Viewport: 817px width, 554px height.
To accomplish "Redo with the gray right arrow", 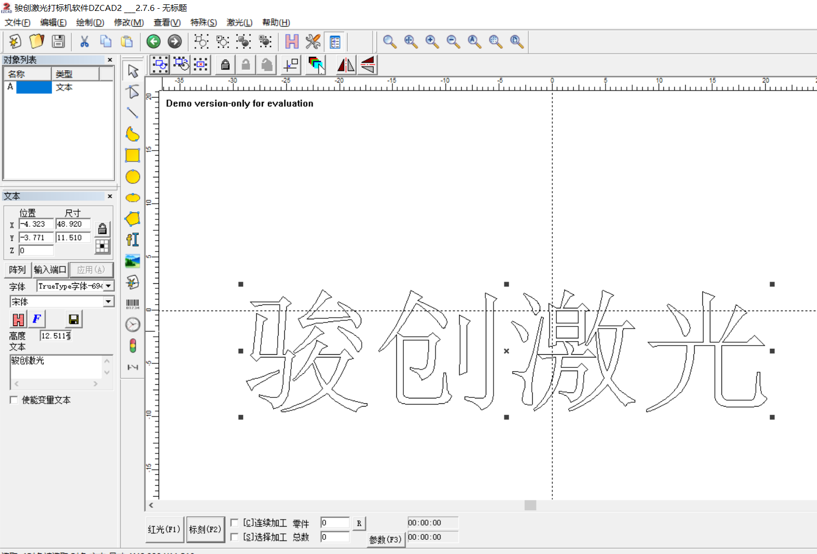I will pyautogui.click(x=175, y=41).
